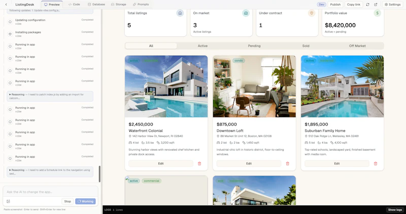This screenshot has width=406, height=214.
Task: Delete the Suburban Family Home listing
Action: [x=376, y=163]
